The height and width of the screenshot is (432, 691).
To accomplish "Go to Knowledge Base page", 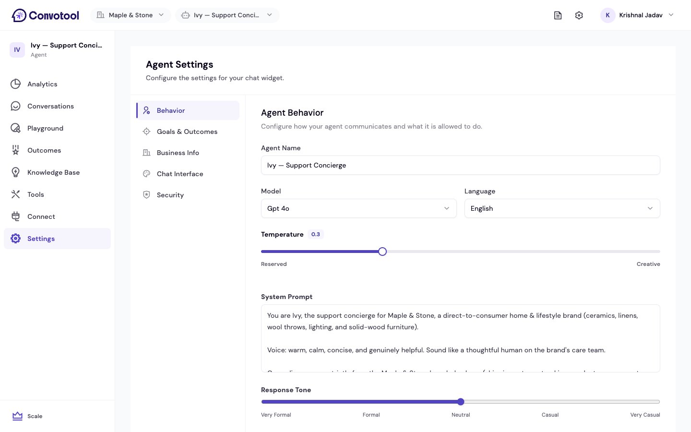I will [58, 172].
